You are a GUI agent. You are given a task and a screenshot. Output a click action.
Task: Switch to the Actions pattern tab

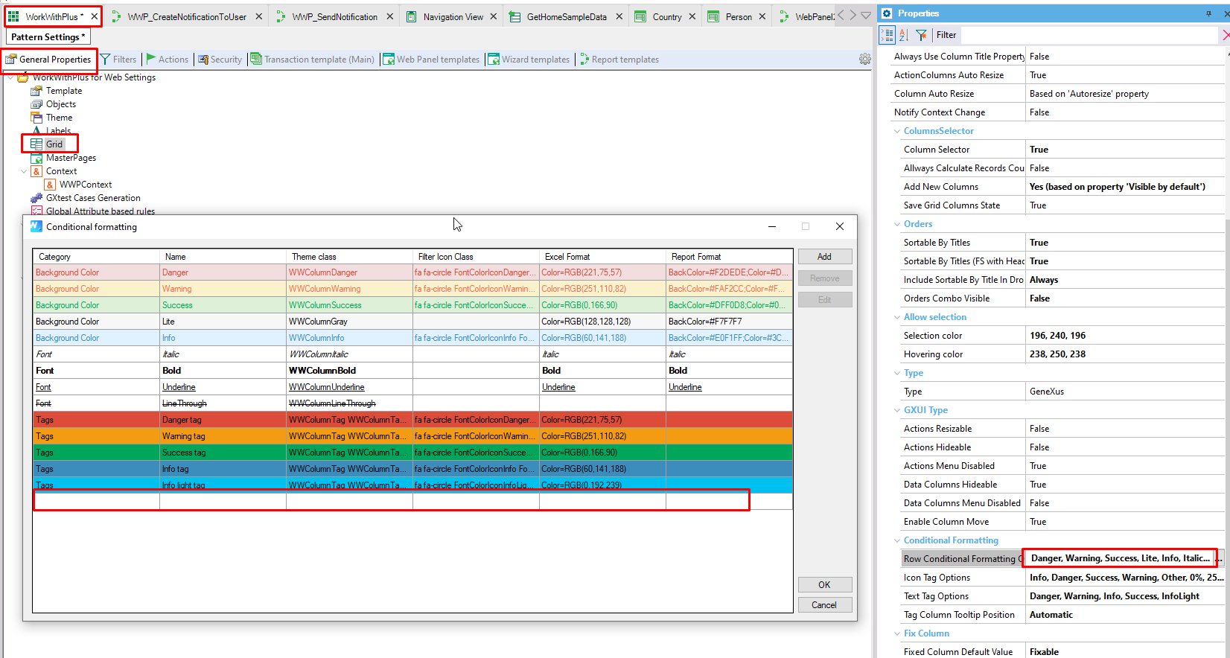[x=167, y=60]
